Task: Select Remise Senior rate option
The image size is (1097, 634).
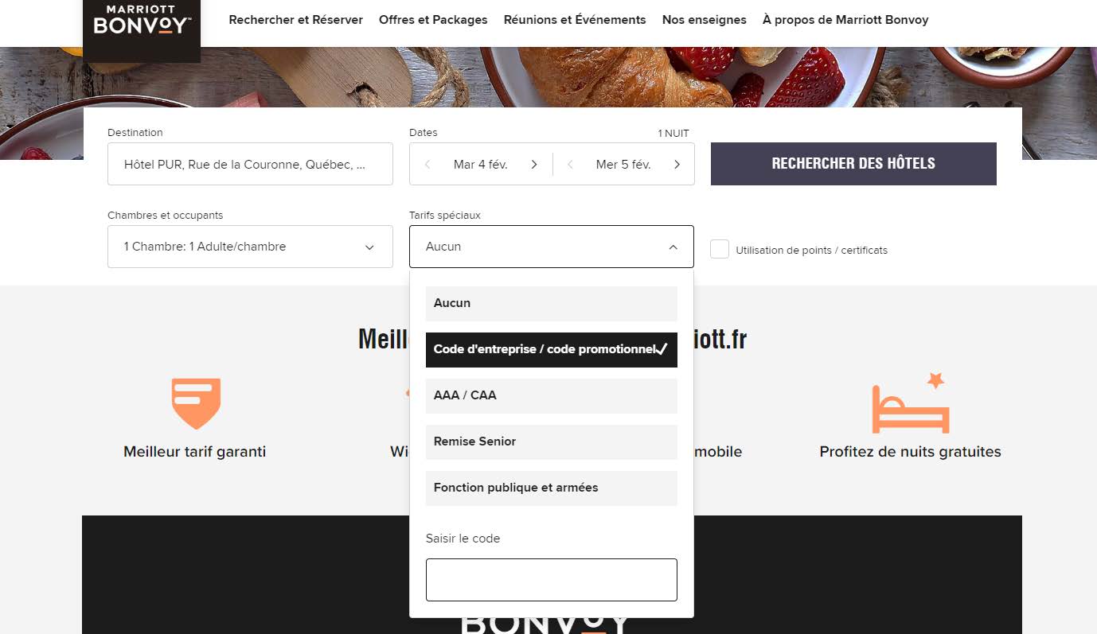Action: (551, 441)
